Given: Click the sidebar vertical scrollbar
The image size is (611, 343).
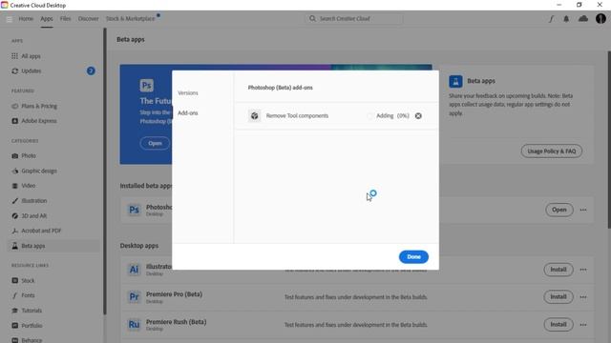Looking at the screenshot, I should (104, 171).
